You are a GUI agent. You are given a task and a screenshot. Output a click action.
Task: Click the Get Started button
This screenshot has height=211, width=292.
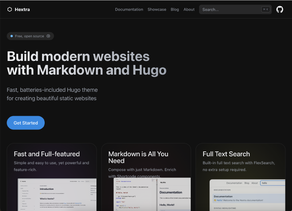coord(26,123)
